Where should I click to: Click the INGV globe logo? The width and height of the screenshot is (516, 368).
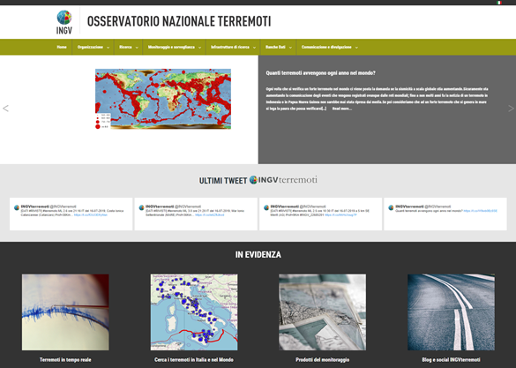pyautogui.click(x=64, y=22)
